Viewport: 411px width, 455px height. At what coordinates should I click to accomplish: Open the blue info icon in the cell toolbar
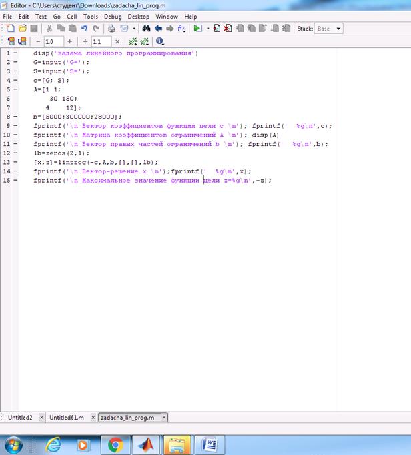[159, 41]
